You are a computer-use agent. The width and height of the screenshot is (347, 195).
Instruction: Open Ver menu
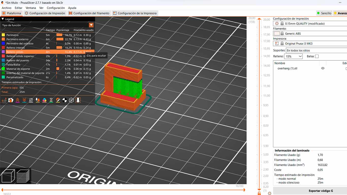pos(41,8)
